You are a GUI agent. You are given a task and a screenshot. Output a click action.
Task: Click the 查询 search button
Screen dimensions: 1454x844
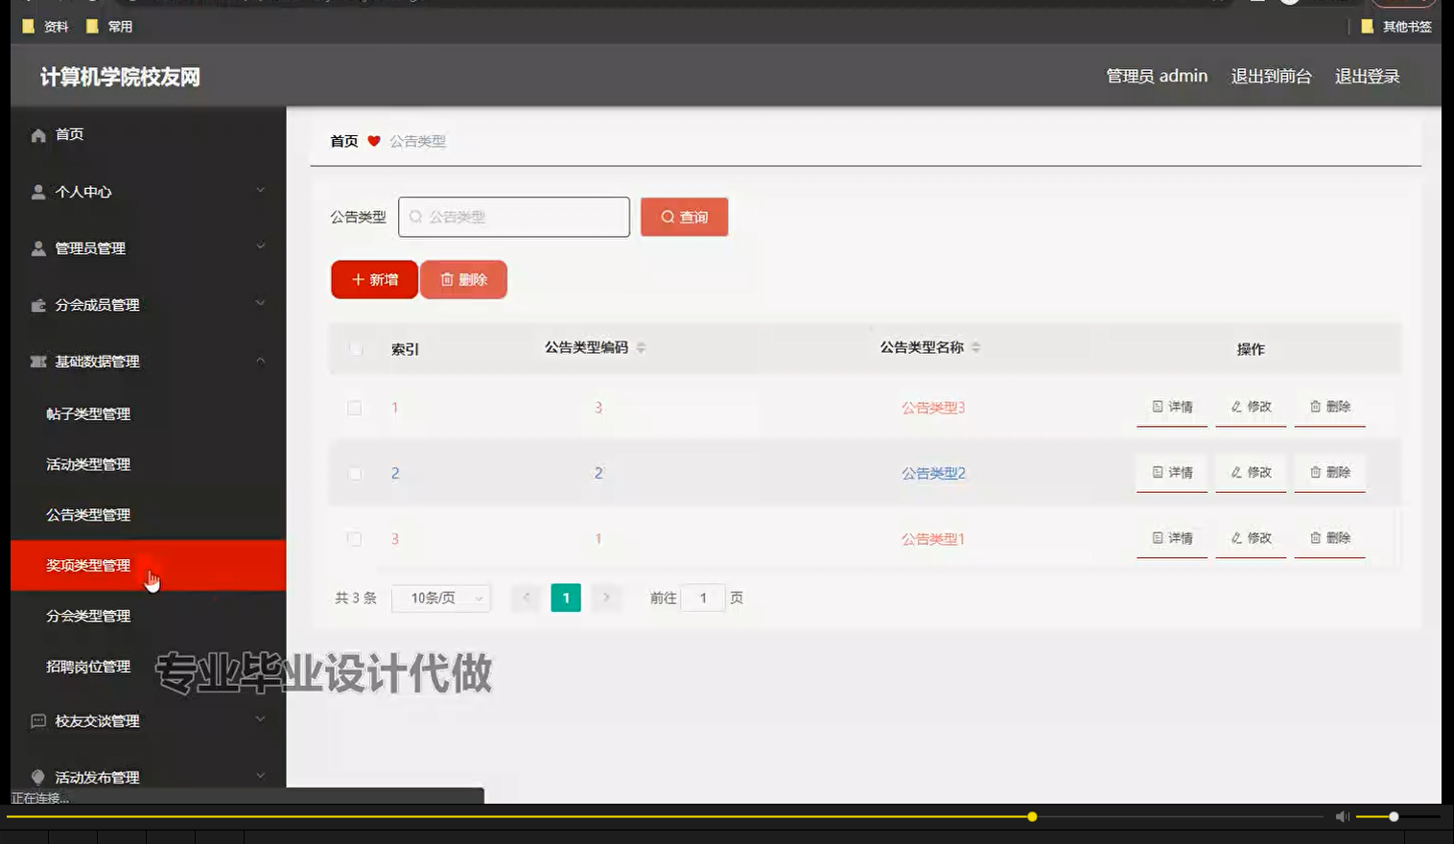[x=683, y=217]
